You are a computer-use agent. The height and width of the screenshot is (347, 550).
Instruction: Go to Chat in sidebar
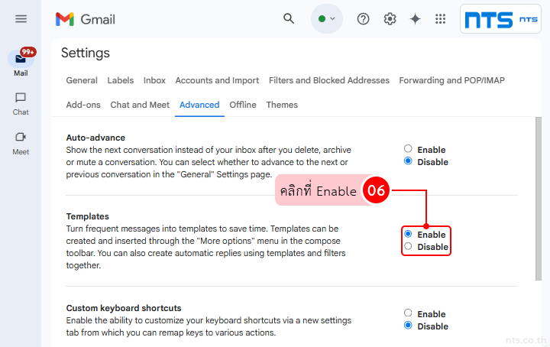pyautogui.click(x=21, y=103)
